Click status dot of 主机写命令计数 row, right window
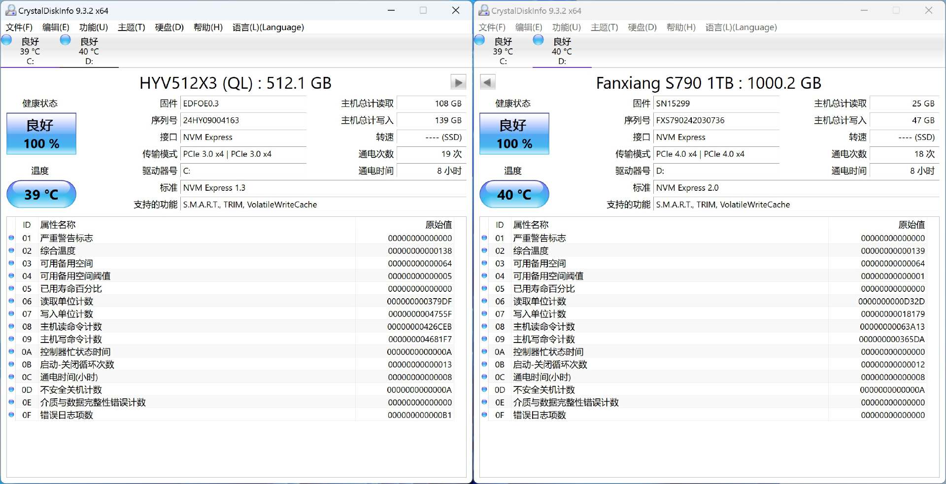The image size is (946, 484). tap(484, 339)
